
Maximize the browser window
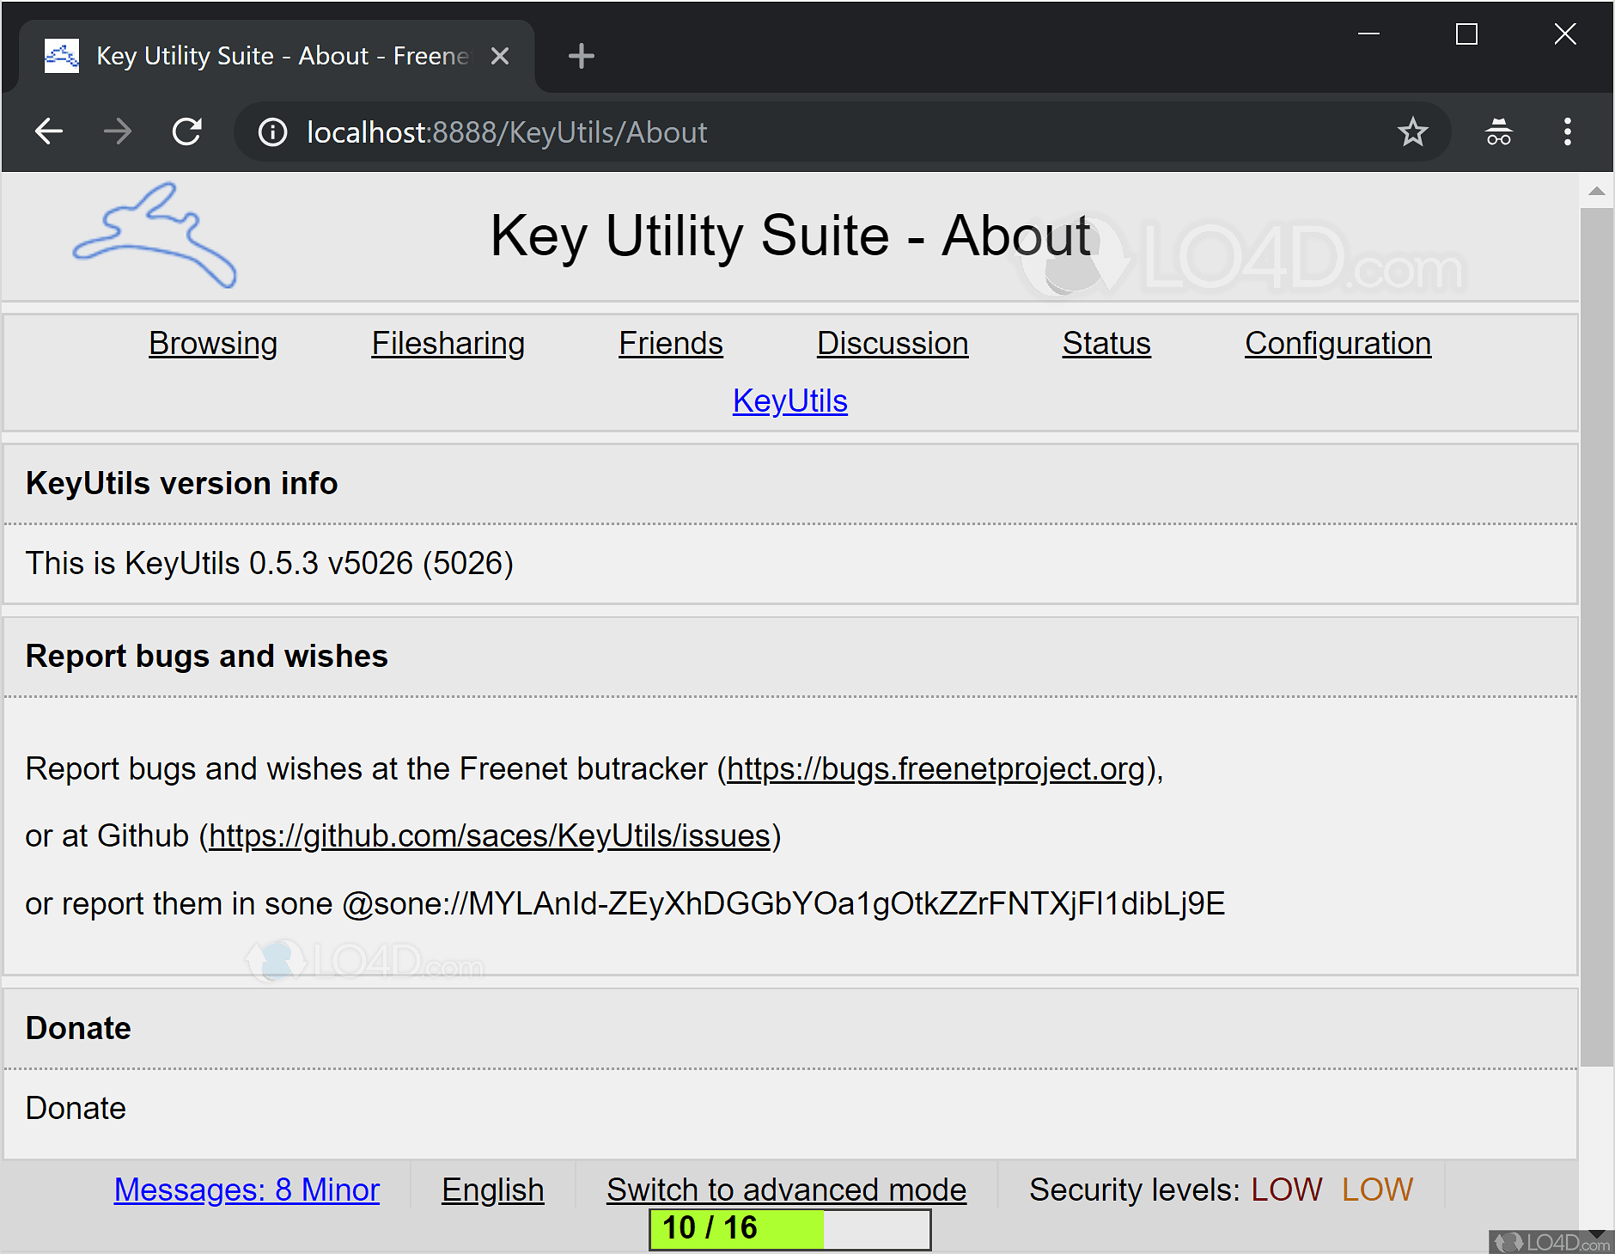coord(1466,34)
